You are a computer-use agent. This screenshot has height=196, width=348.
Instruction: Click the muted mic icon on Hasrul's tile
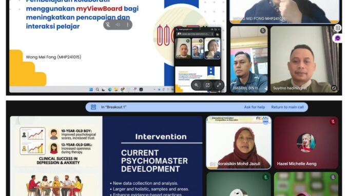click(x=263, y=31)
